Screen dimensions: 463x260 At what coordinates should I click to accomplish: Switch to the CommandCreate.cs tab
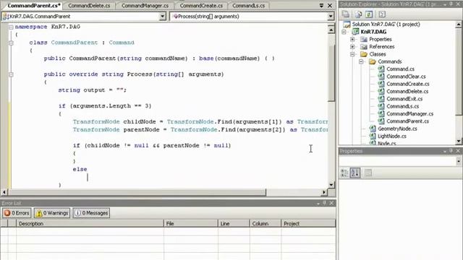pyautogui.click(x=201, y=5)
